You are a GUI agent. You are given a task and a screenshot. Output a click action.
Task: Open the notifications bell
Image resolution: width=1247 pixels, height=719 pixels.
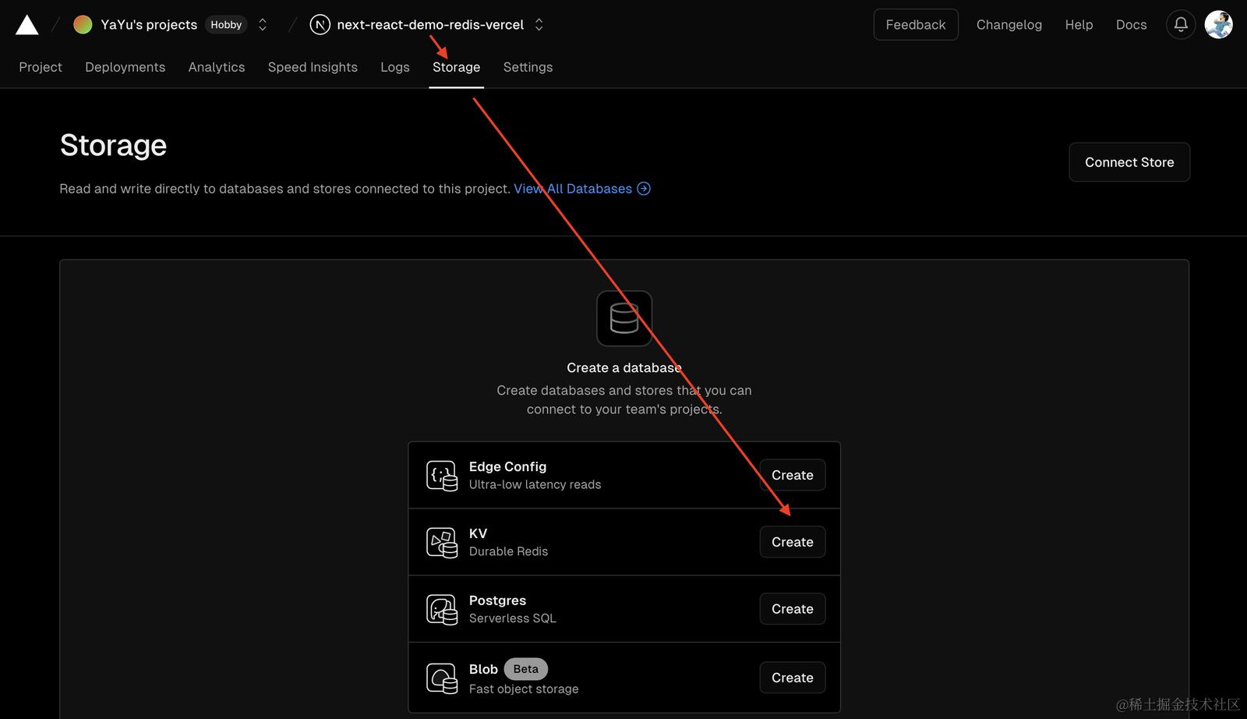pos(1181,25)
